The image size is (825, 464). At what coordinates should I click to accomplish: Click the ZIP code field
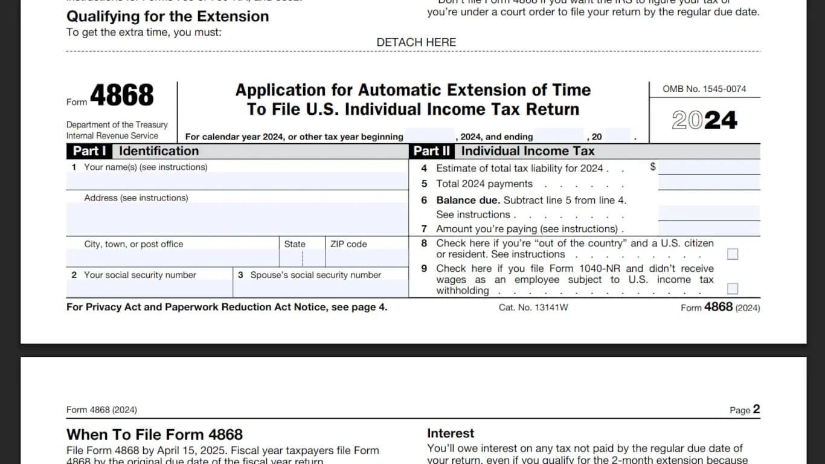tap(367, 258)
